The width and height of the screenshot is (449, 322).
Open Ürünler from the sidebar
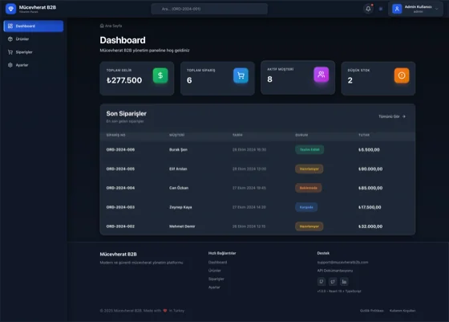pyautogui.click(x=34, y=39)
